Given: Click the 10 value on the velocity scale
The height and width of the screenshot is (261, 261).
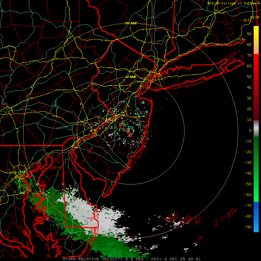Looking at the screenshot, I should pyautogui.click(x=249, y=120).
